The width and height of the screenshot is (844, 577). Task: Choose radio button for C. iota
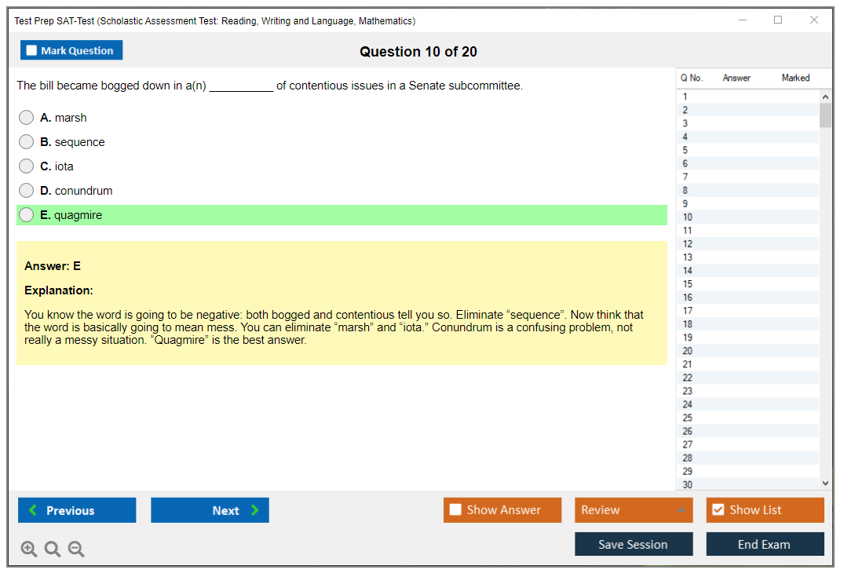[26, 166]
